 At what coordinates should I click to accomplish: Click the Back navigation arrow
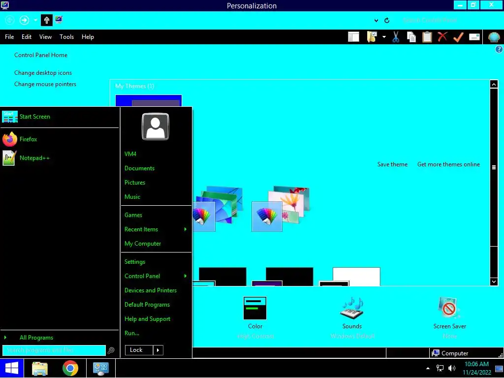tap(10, 20)
